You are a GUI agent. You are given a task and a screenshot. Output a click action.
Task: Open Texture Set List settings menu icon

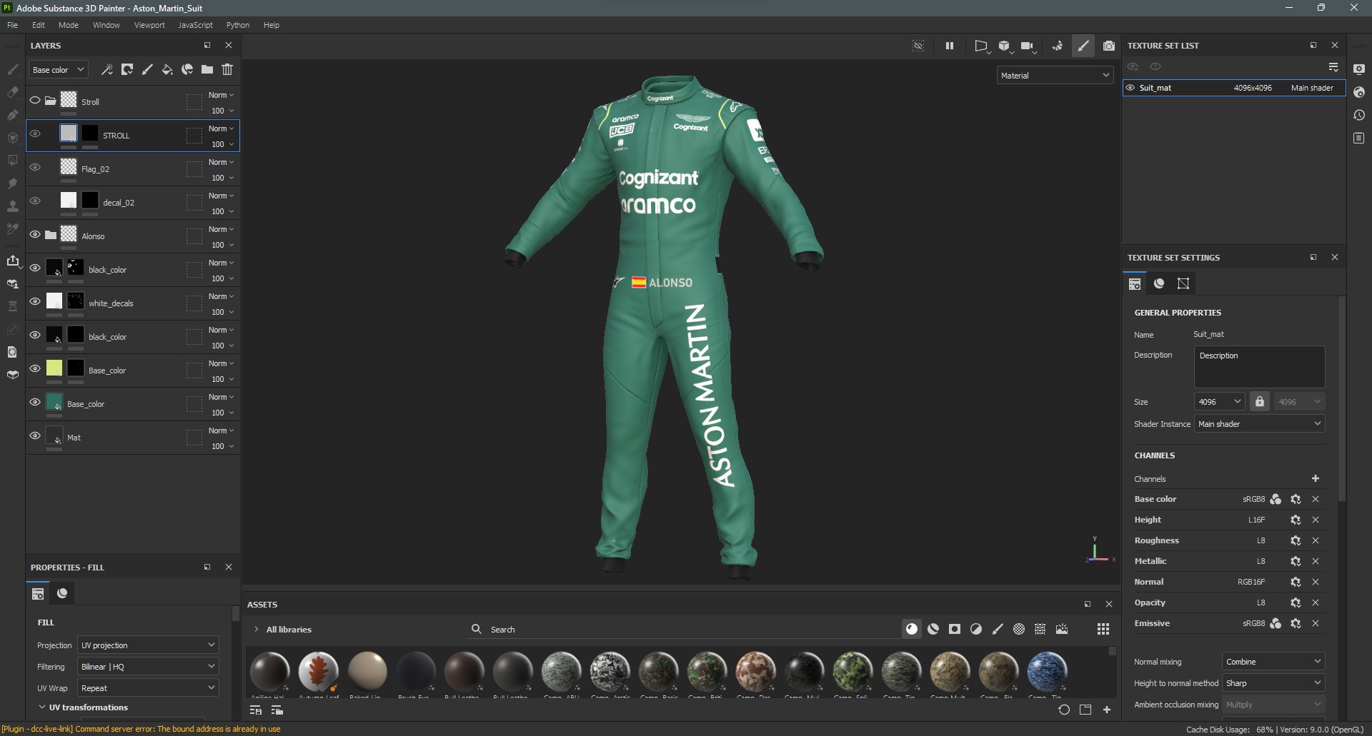click(x=1333, y=66)
